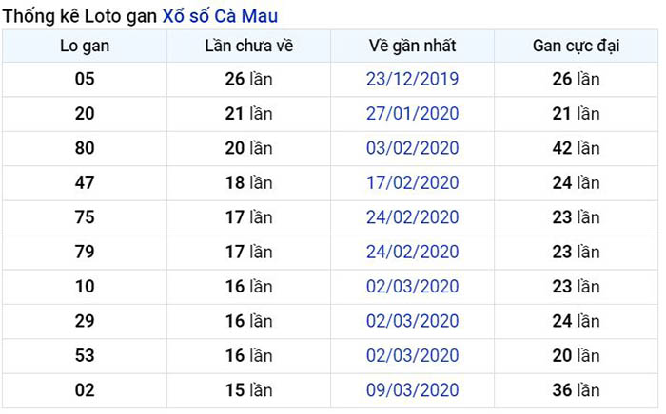Open the 24/02/2020 link in row 75
Image resolution: width=666 pixels, height=414 pixels.
click(x=412, y=217)
